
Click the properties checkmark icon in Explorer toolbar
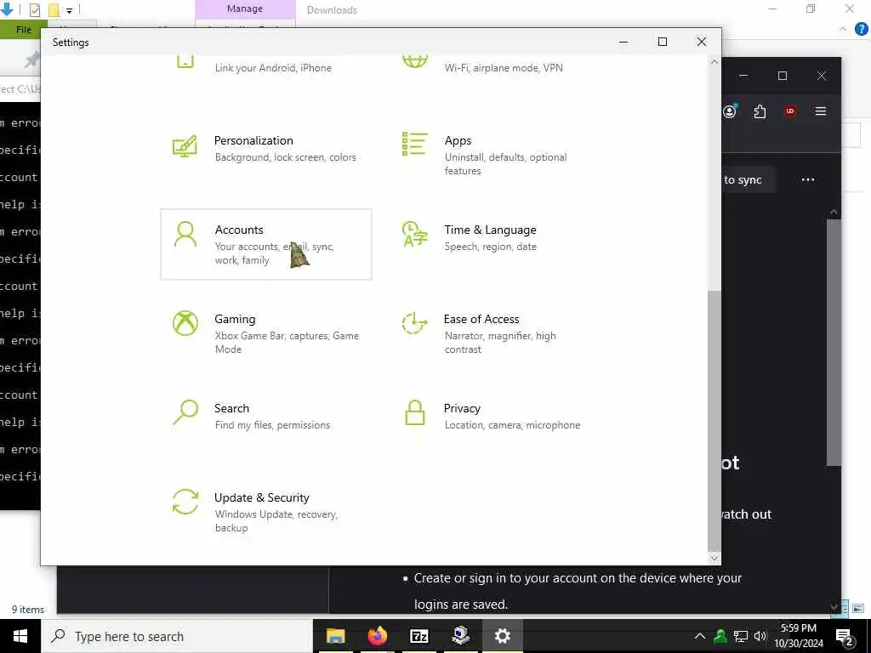[34, 9]
